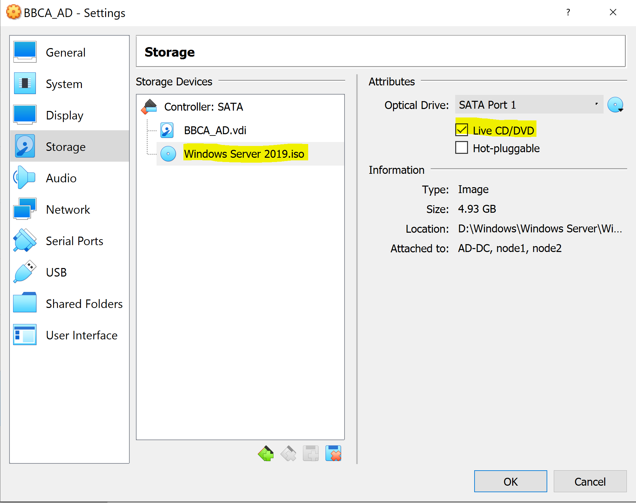Image resolution: width=636 pixels, height=503 pixels.
Task: Click the Network monitors icon
Action: 25,208
